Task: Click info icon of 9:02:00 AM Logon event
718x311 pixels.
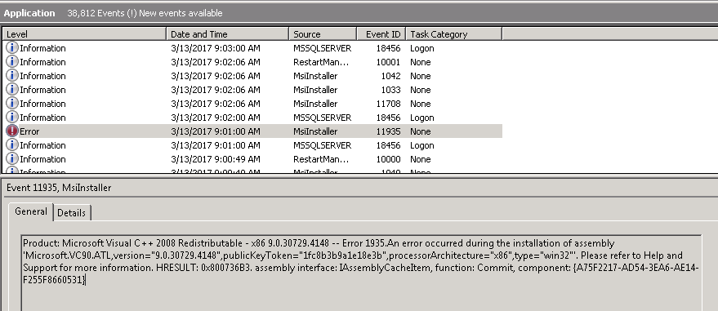Action: 12,118
